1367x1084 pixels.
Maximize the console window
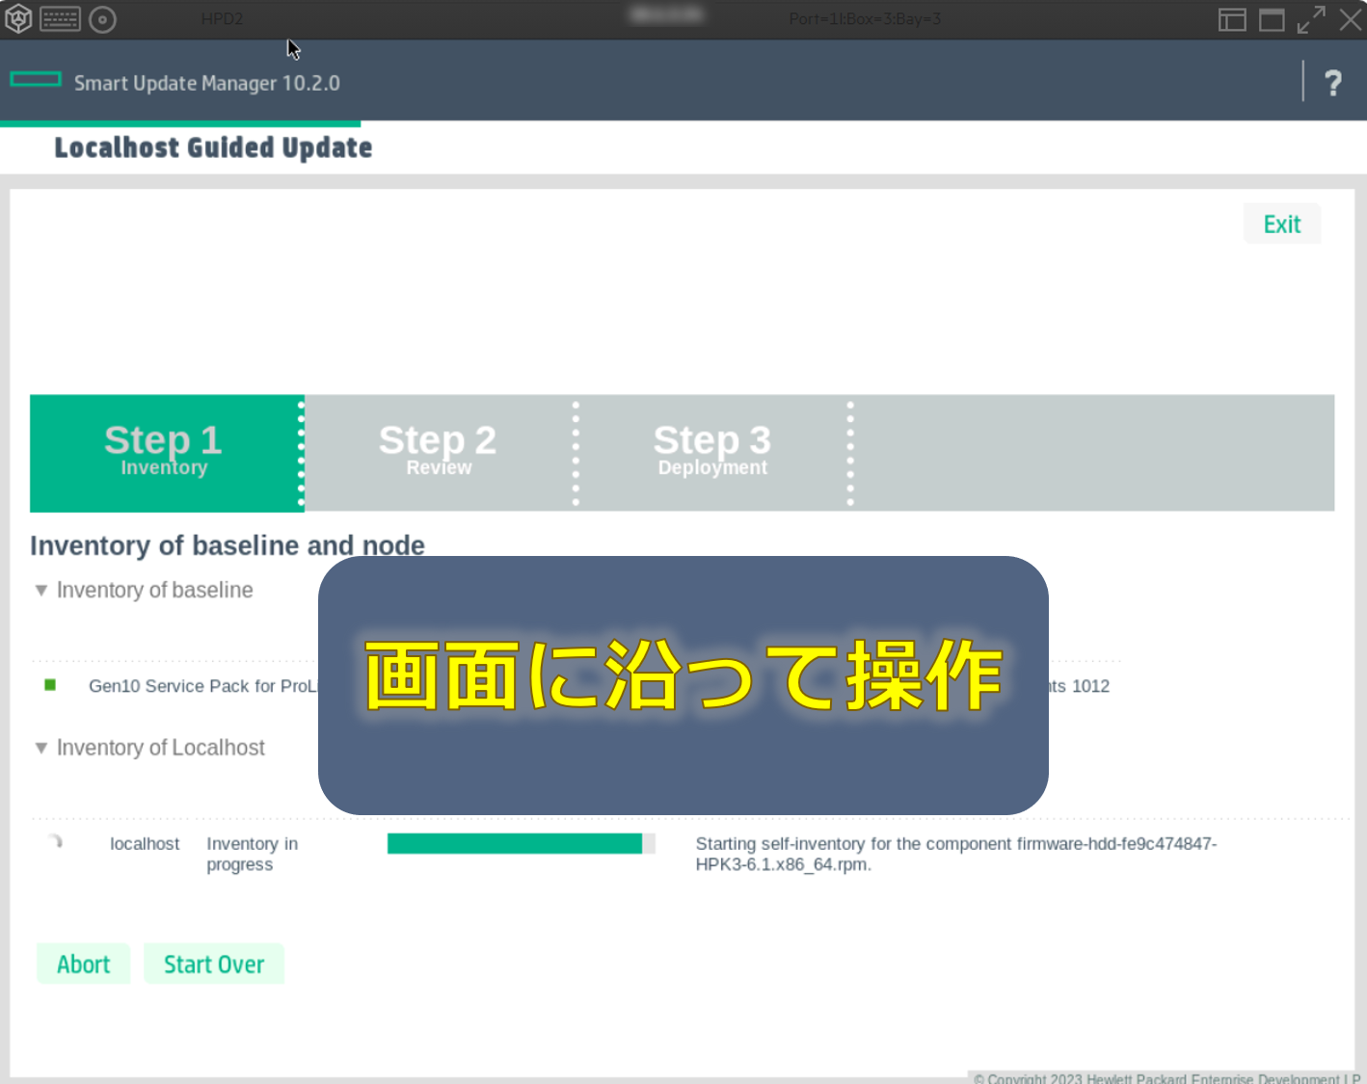1272,19
